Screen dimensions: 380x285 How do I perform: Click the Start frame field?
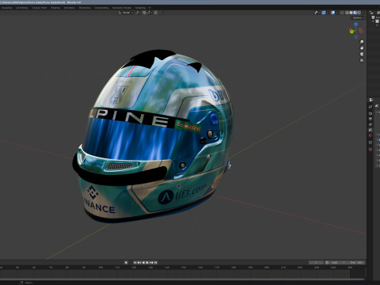[x=338, y=263]
